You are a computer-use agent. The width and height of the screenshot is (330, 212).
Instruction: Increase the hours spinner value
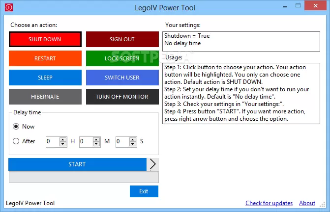point(63,139)
